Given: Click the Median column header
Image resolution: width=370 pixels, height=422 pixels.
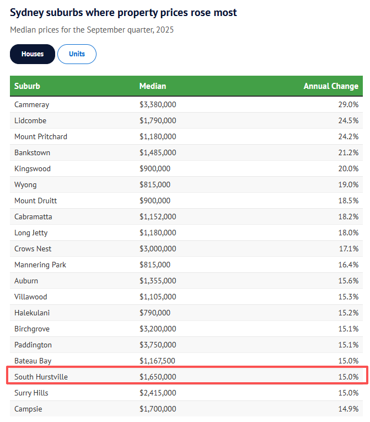Looking at the screenshot, I should (x=153, y=86).
